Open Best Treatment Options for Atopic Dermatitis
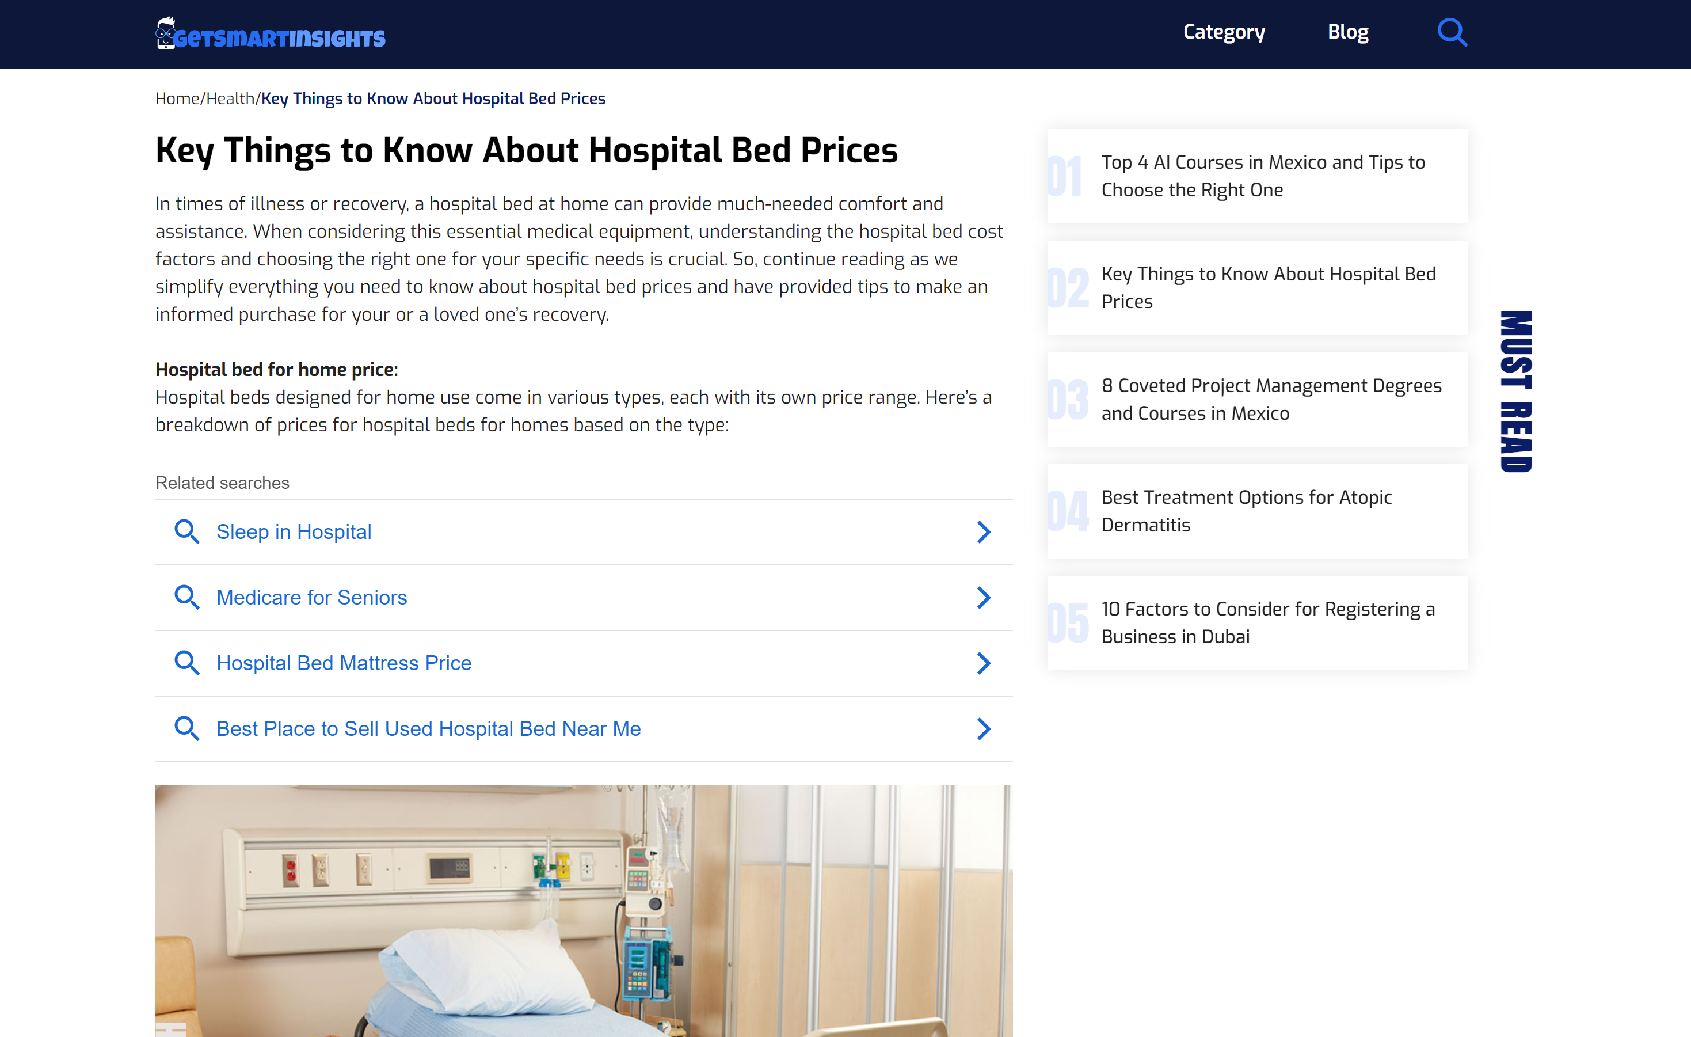 point(1246,511)
